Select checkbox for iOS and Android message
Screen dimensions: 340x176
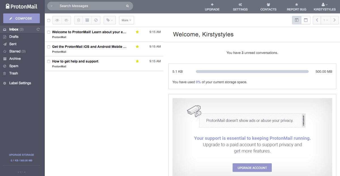(x=49, y=47)
